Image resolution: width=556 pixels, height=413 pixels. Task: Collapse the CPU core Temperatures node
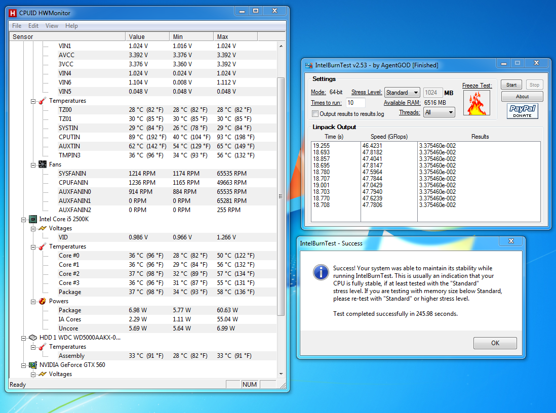pyautogui.click(x=33, y=247)
